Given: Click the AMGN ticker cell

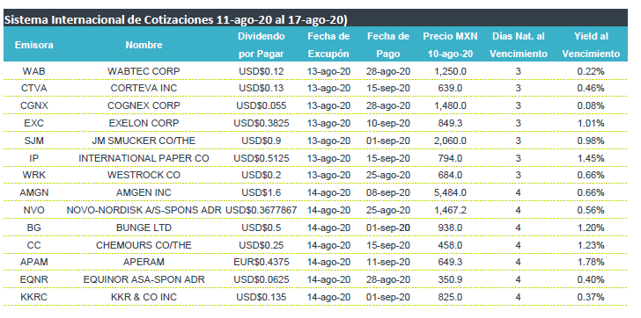Looking at the screenshot, I should pyautogui.click(x=34, y=192).
